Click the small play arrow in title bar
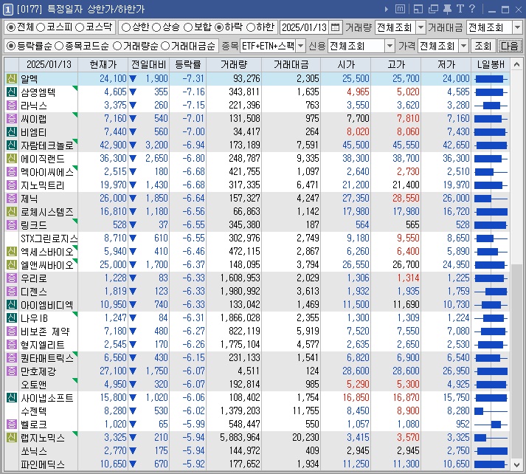 (387, 9)
